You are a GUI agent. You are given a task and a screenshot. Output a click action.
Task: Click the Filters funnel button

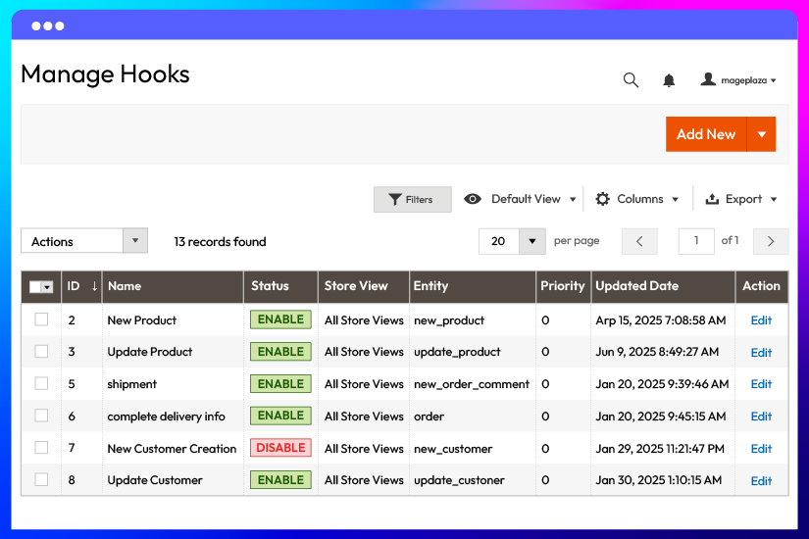412,199
